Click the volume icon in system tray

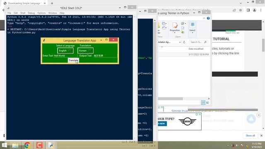237,145
